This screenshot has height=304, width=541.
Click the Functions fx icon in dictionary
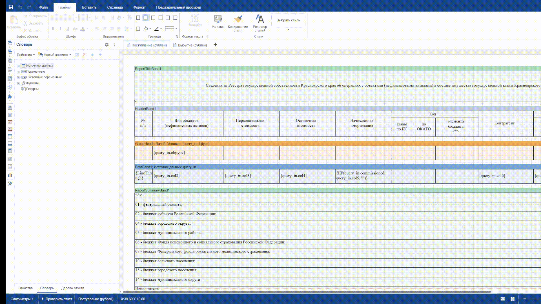click(x=24, y=83)
